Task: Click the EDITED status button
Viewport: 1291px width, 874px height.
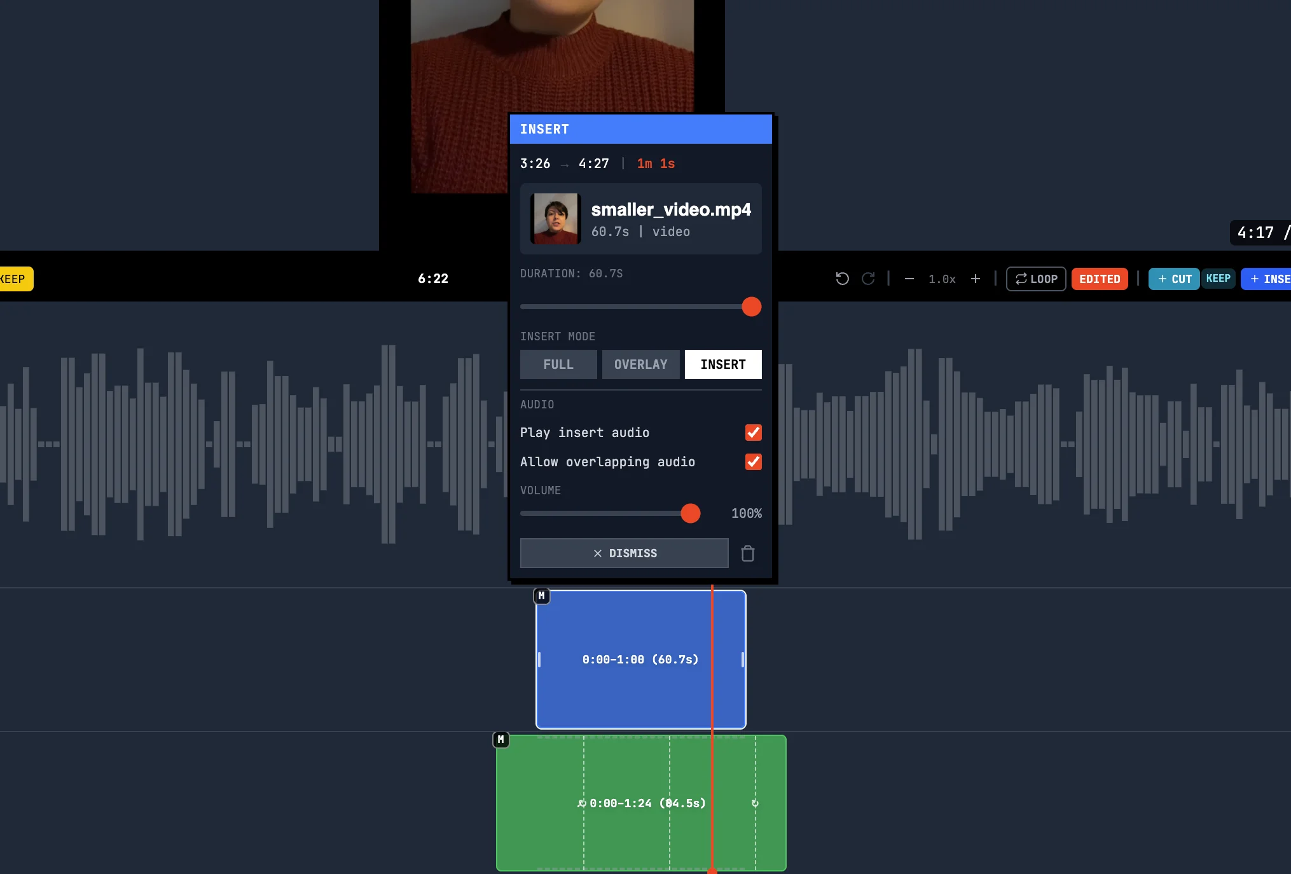Action: [x=1100, y=279]
